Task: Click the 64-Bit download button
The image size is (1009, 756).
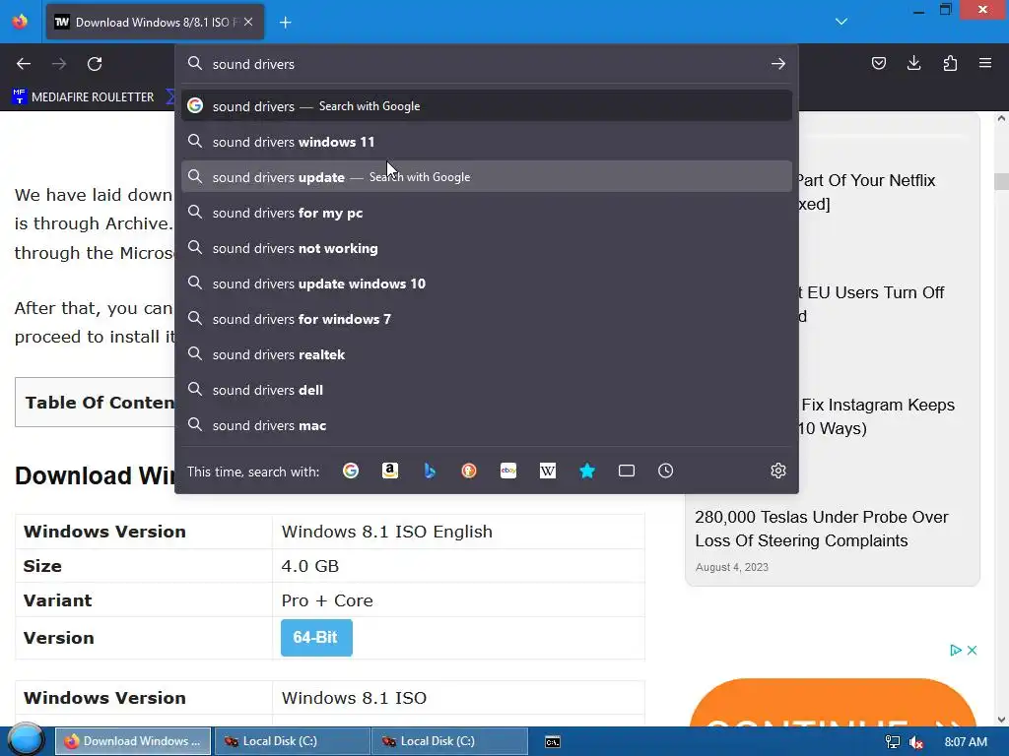Action: 316,637
